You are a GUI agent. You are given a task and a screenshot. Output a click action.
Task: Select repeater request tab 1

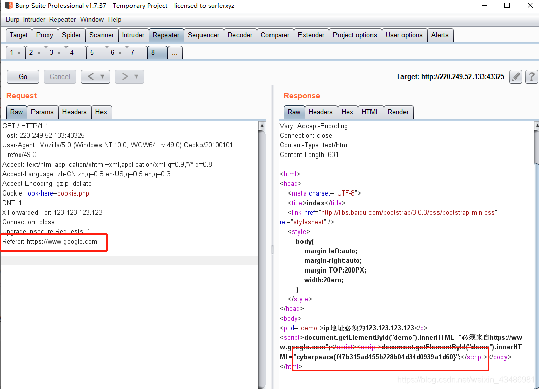point(11,53)
